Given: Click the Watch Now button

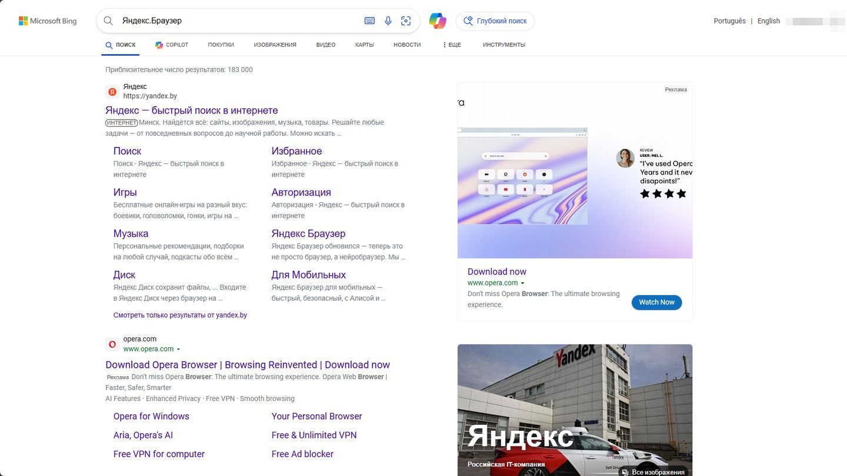Looking at the screenshot, I should tap(656, 302).
